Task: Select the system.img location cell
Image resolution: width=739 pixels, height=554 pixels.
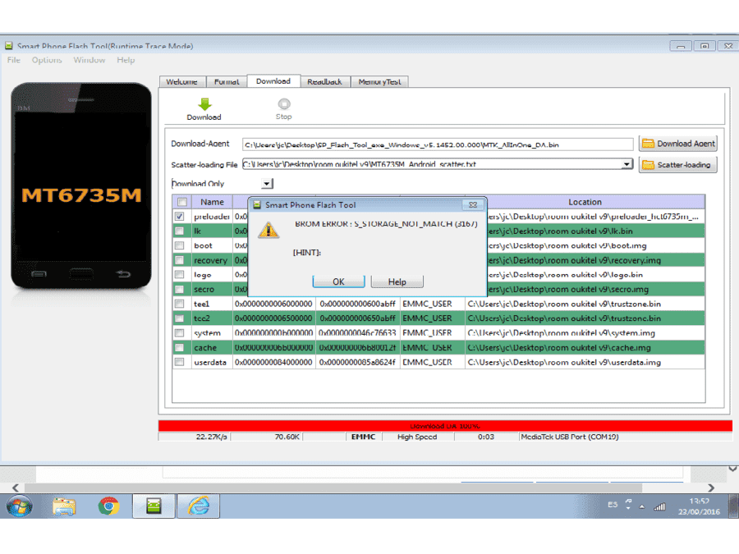Action: (585, 333)
